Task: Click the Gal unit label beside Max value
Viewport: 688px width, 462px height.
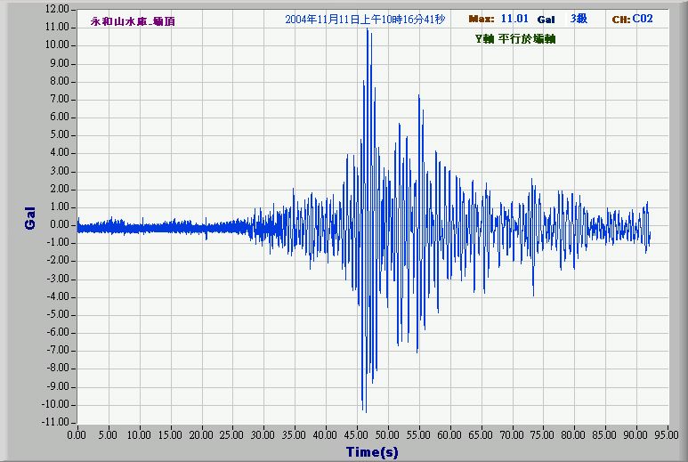Action: (x=546, y=19)
